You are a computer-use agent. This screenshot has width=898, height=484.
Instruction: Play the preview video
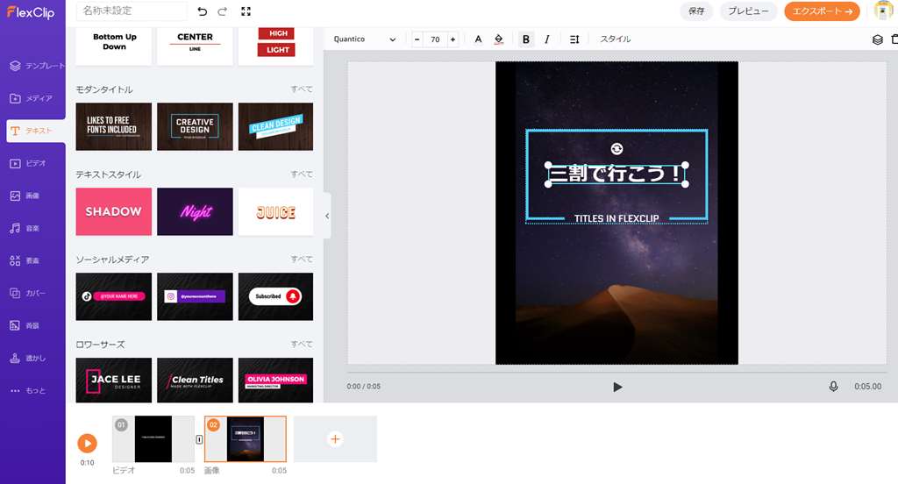pyautogui.click(x=617, y=387)
